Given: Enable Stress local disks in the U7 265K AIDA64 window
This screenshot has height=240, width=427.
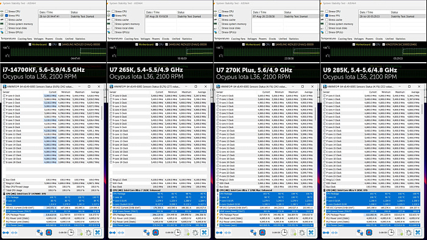Looking at the screenshot, I should (x=113, y=28).
